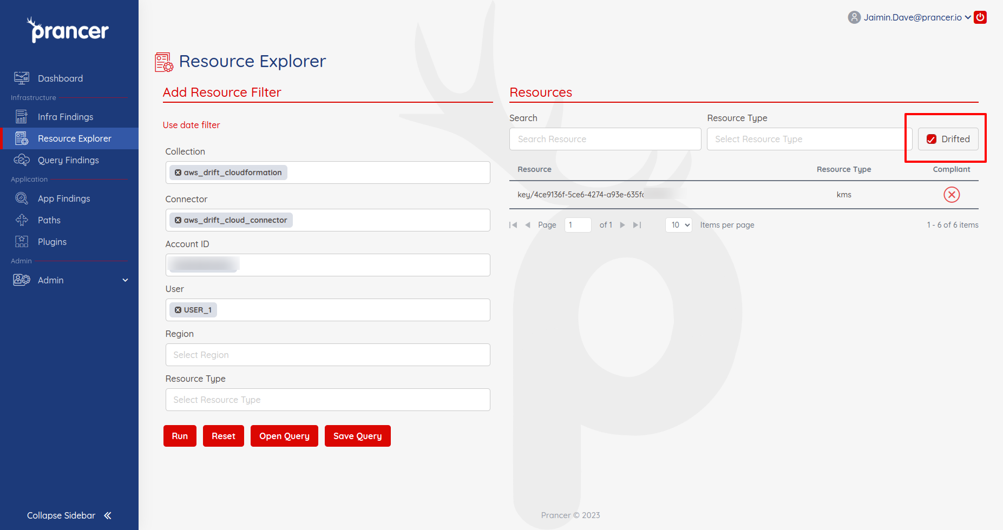Click the Resource Explorer sidebar icon
This screenshot has width=1003, height=530.
pos(22,138)
